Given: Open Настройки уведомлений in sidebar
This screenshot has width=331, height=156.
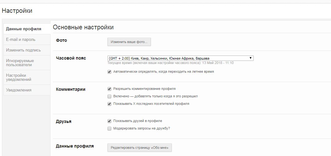Looking at the screenshot, I should pos(19,77).
